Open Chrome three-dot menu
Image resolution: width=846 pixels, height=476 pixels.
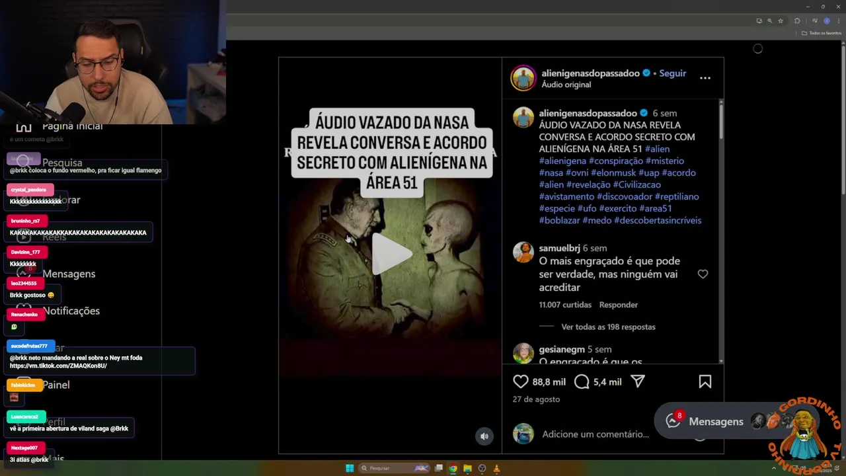pos(839,20)
